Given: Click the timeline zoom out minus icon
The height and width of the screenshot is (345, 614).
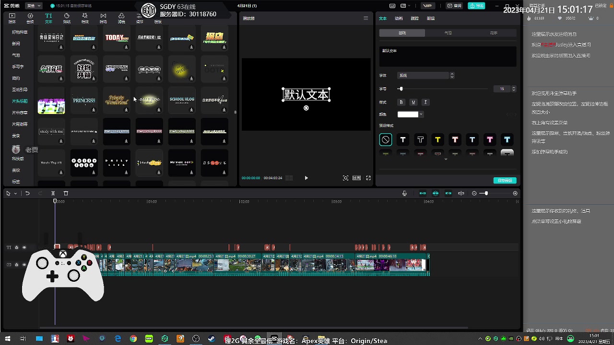Looking at the screenshot, I should (474, 193).
